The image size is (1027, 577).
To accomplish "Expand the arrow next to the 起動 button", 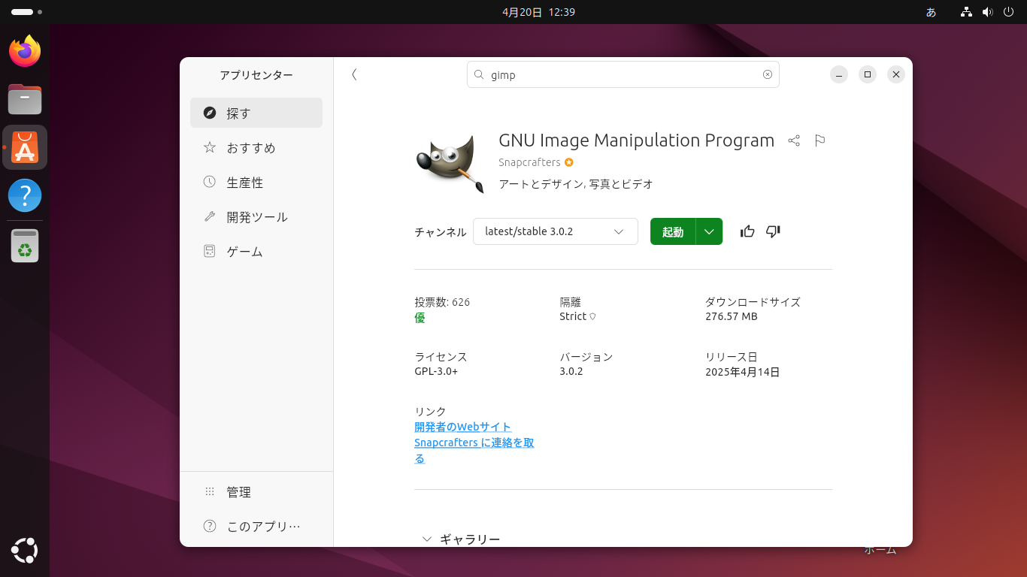I will pos(709,231).
